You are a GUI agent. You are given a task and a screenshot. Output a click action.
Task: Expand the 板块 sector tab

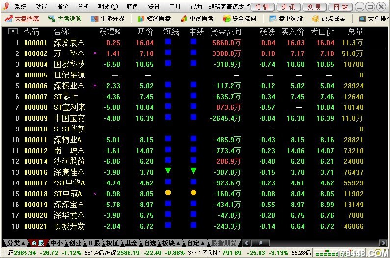click(x=171, y=243)
